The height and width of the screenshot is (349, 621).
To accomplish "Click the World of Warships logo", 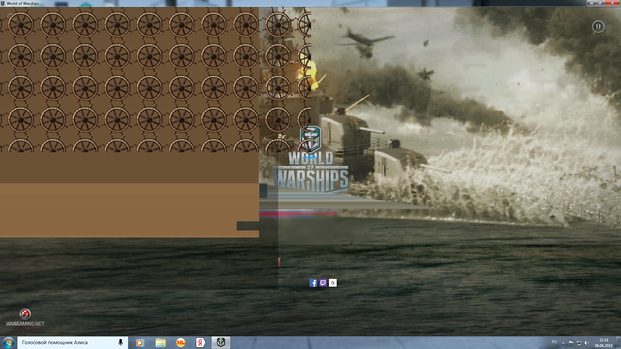I will click(x=310, y=160).
